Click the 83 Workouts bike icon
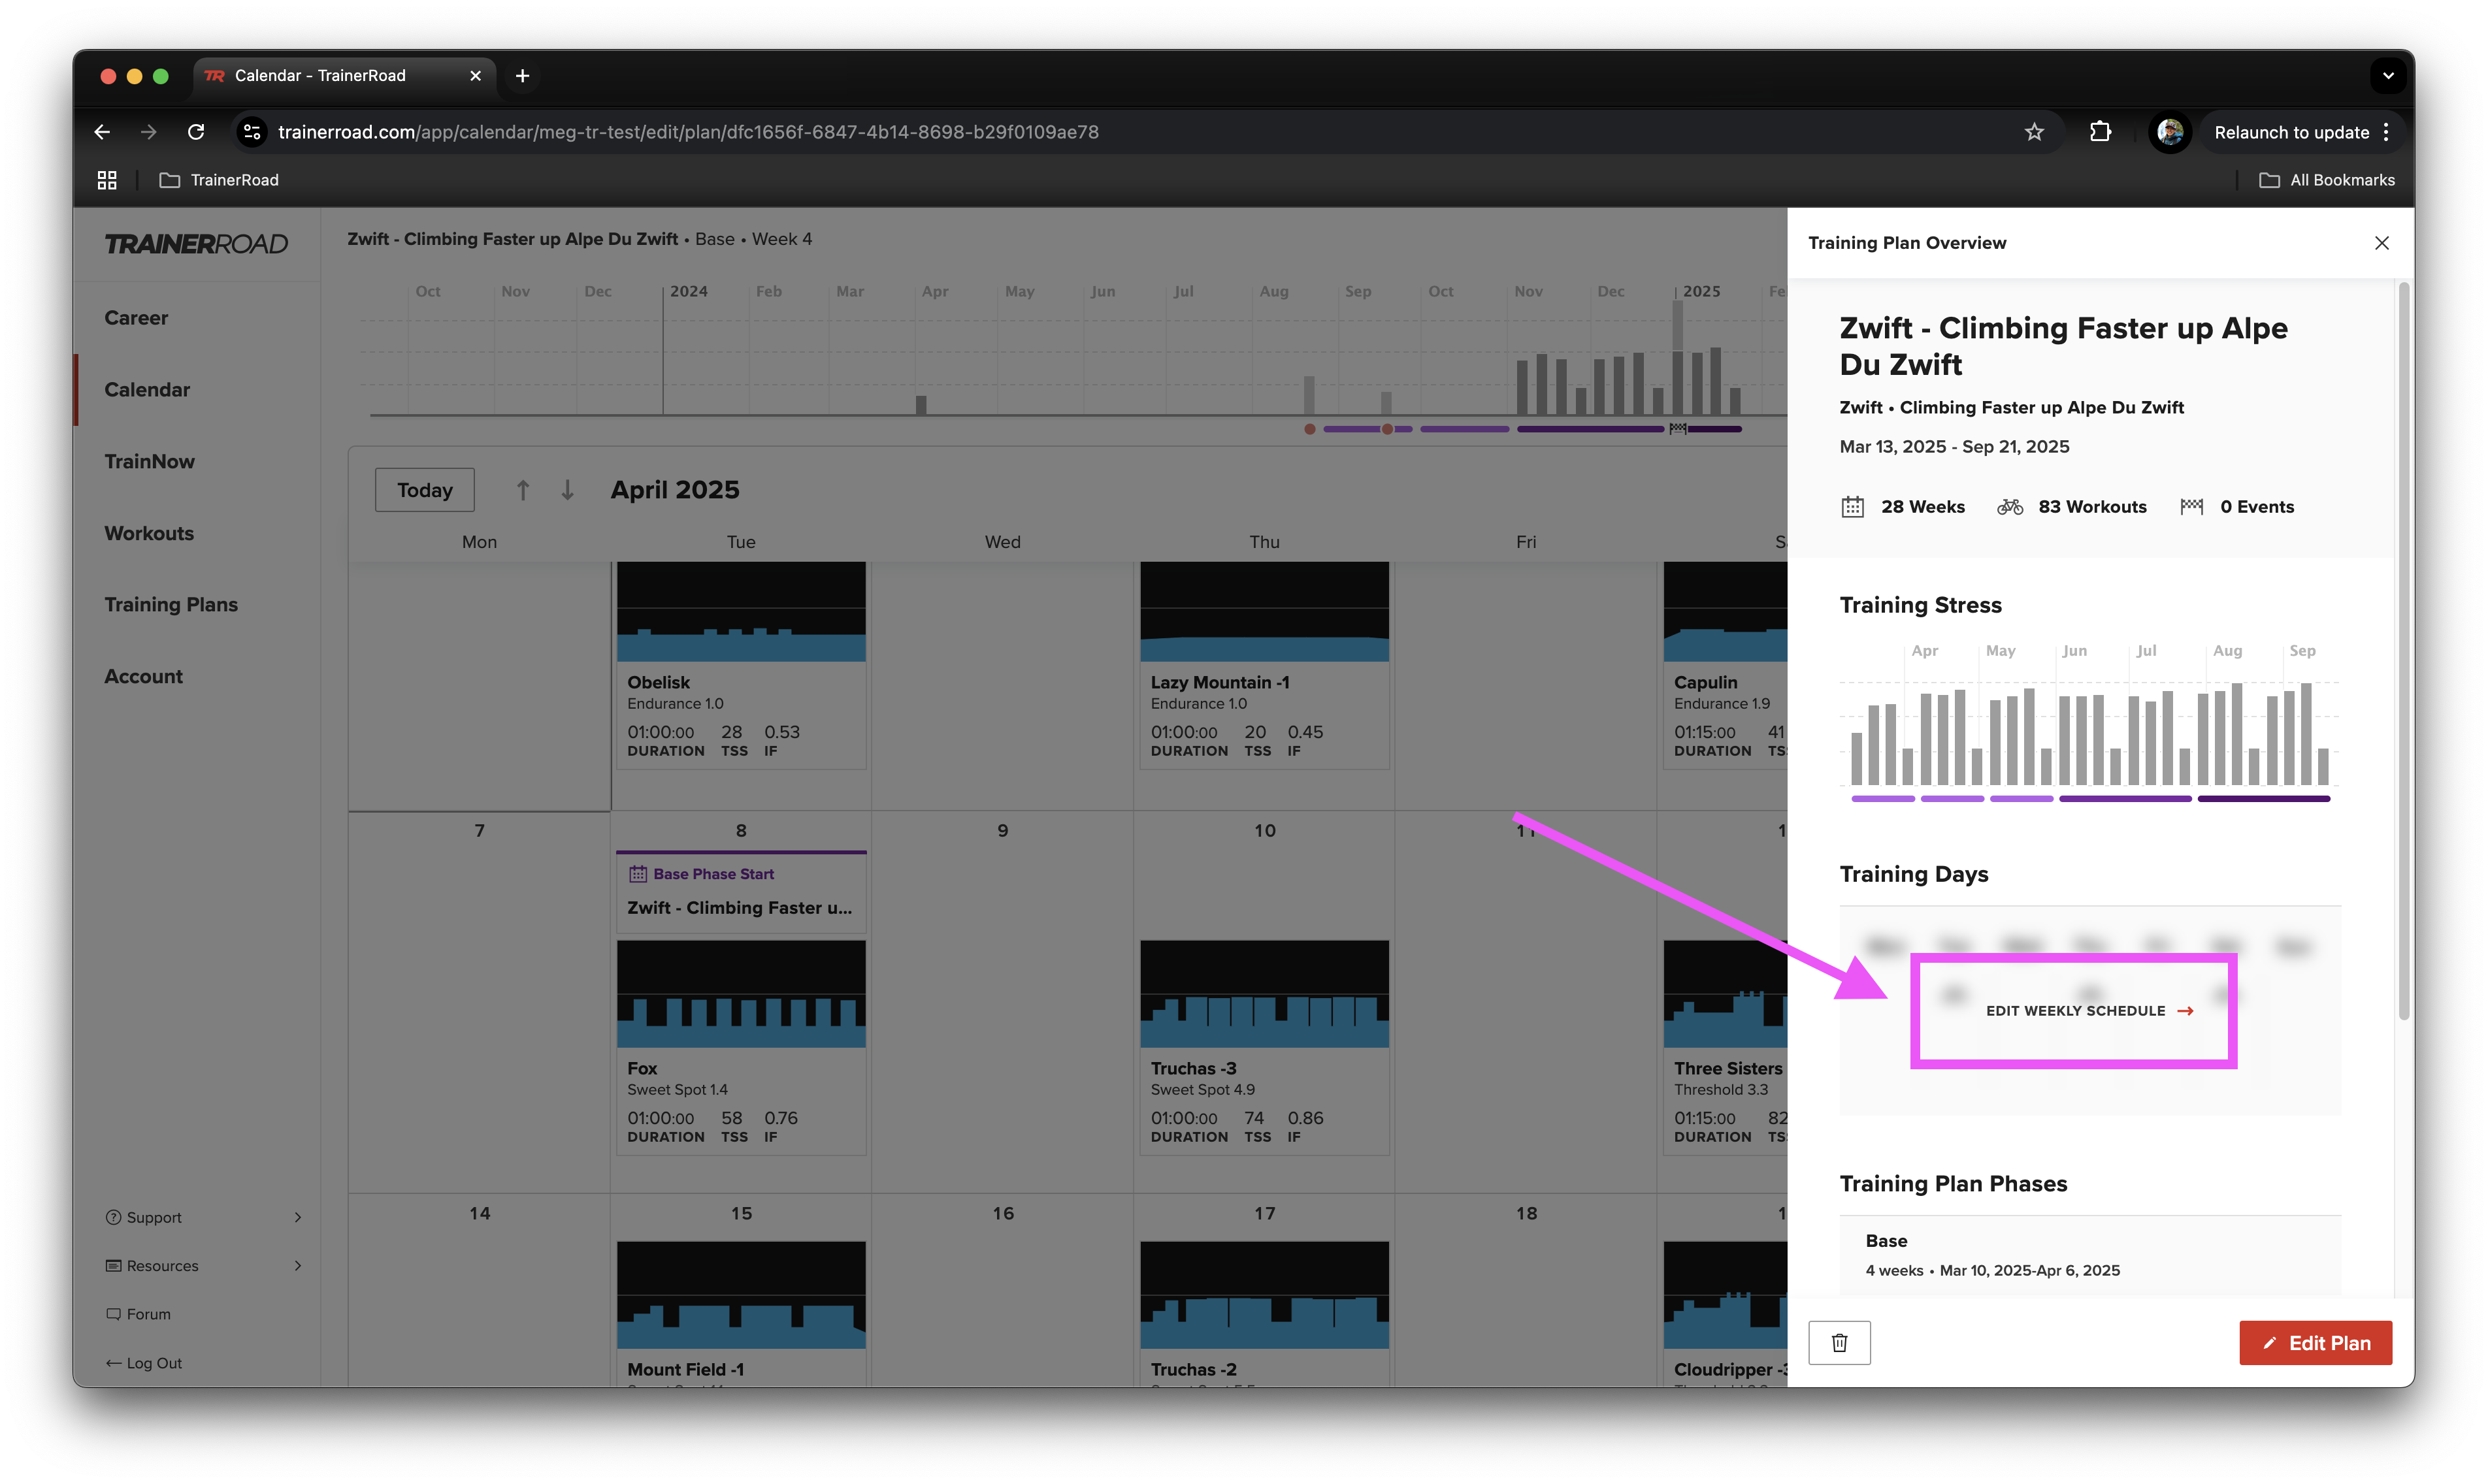This screenshot has width=2488, height=1484. click(x=2009, y=506)
